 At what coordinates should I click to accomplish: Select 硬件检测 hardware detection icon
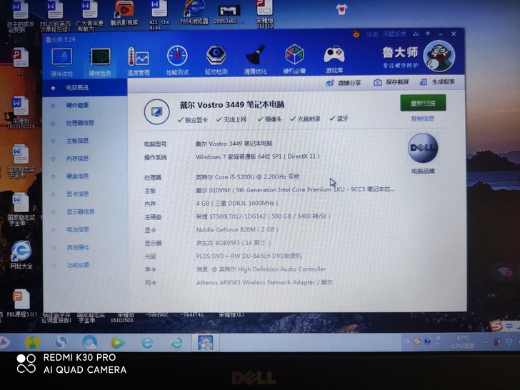point(100,62)
